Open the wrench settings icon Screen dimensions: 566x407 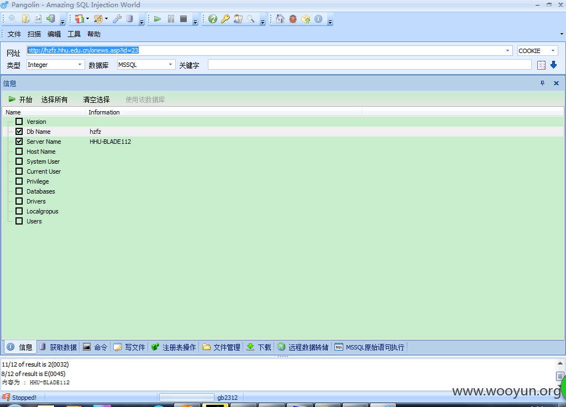pos(117,19)
